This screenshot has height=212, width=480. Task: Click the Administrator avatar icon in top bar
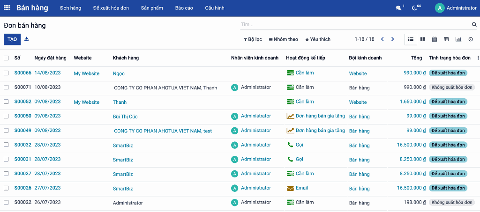440,8
